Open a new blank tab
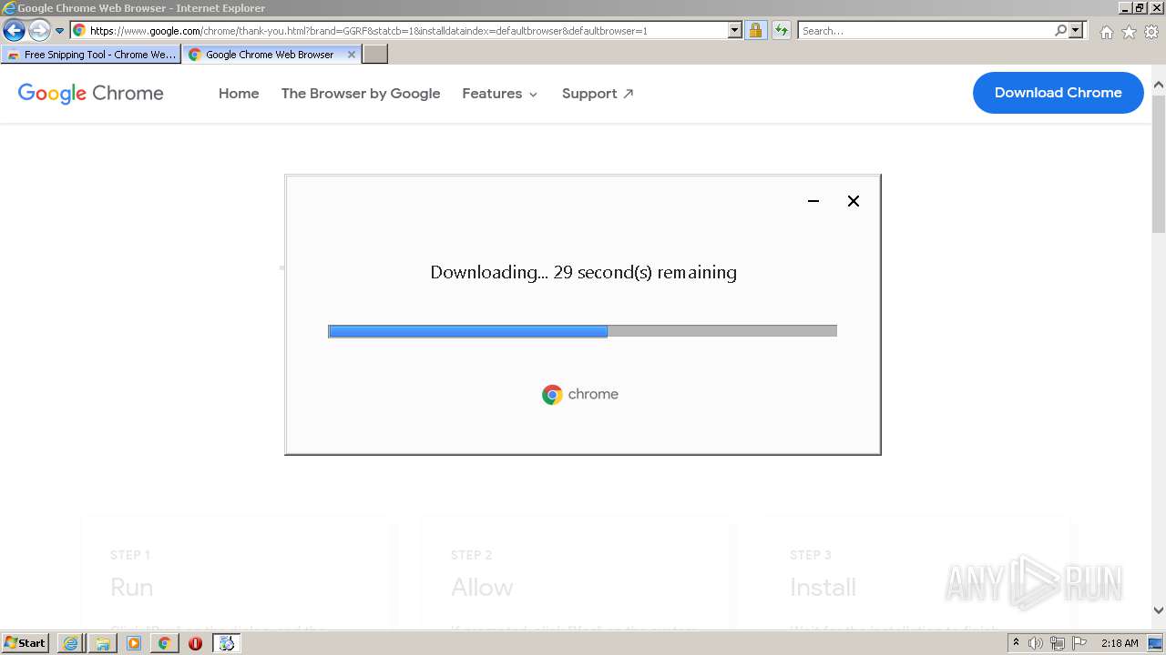 point(375,55)
